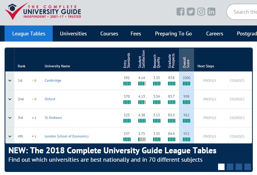The height and width of the screenshot is (175, 257).
Task: Open the League Tables tab
Action: point(29,33)
